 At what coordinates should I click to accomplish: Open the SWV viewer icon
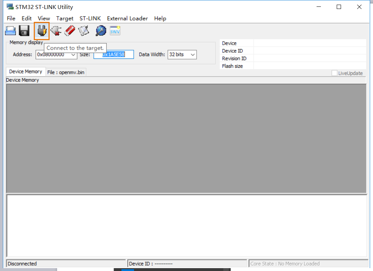115,31
